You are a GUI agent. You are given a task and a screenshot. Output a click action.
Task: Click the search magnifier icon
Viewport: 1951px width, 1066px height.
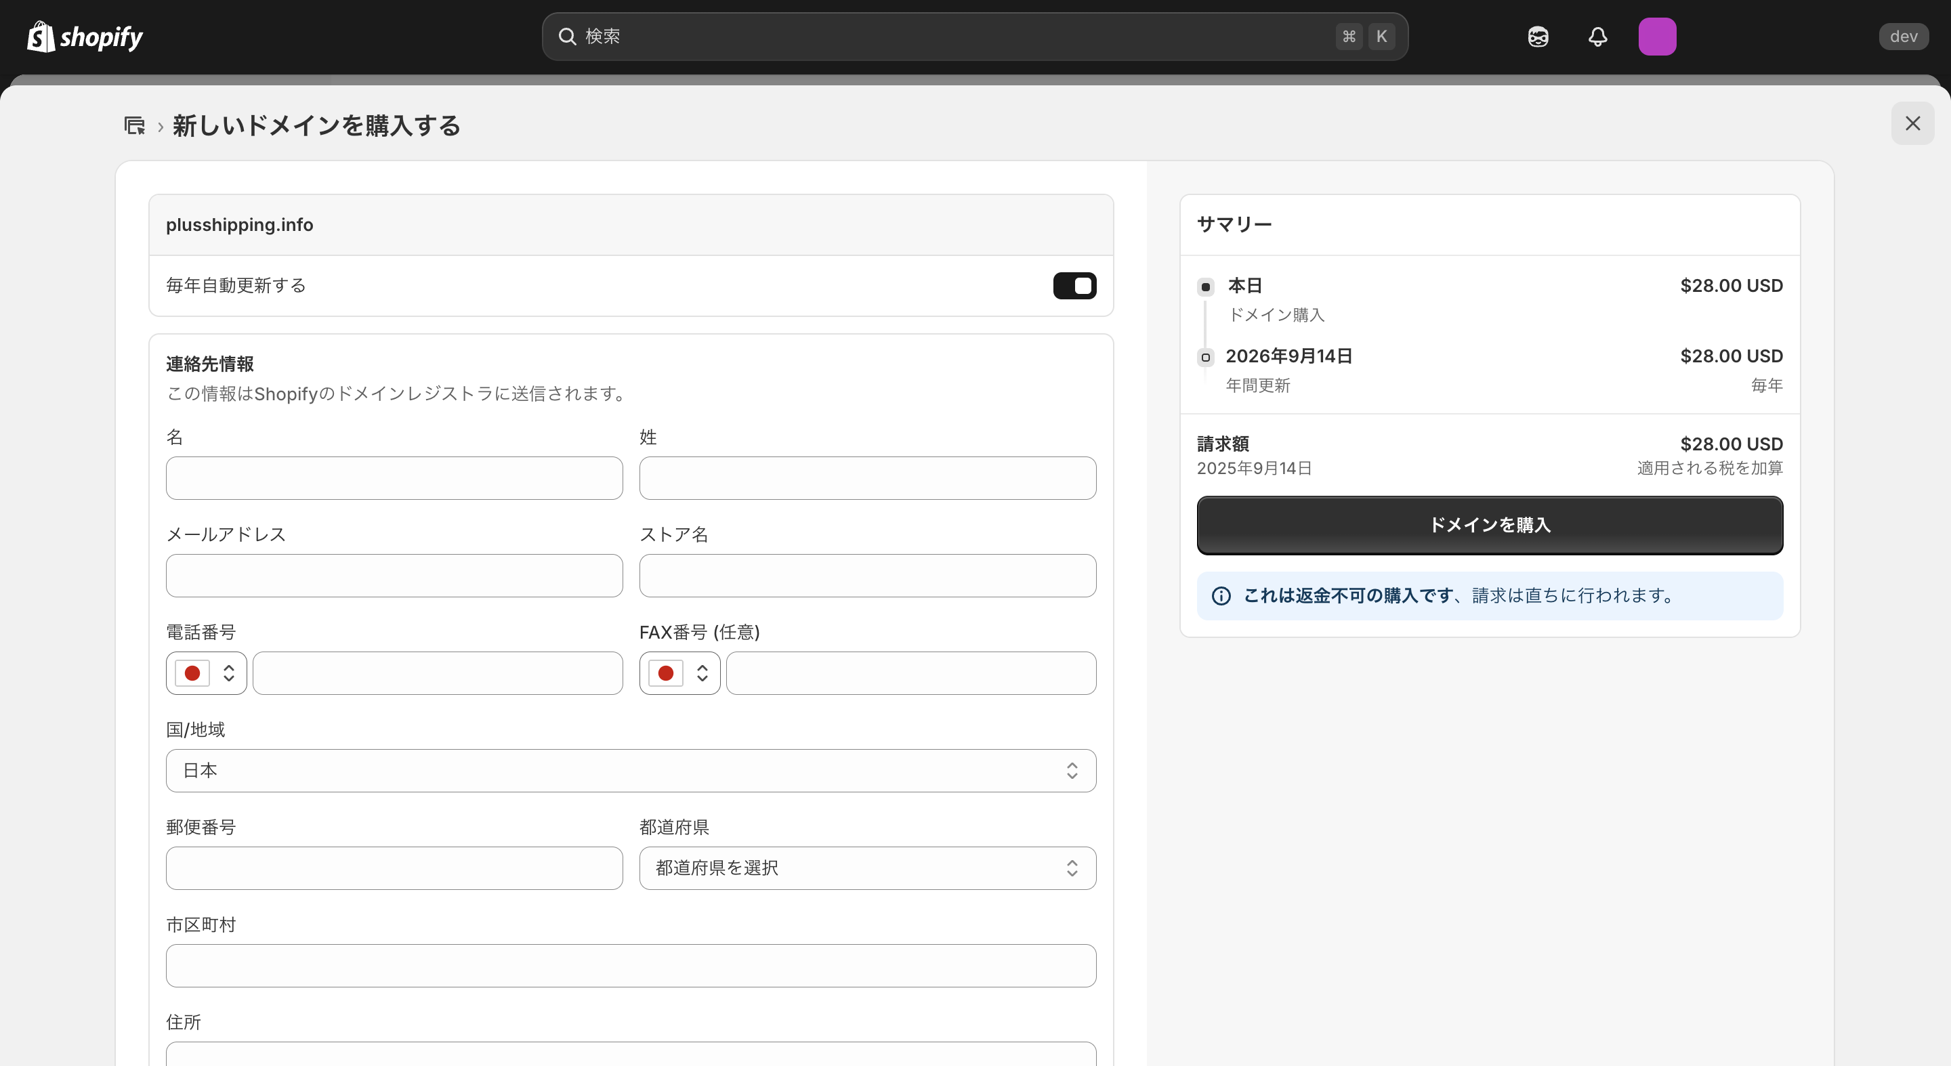point(567,37)
